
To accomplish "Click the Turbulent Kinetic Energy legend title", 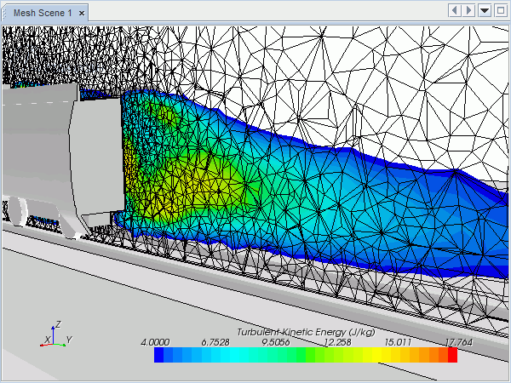I will (x=305, y=331).
